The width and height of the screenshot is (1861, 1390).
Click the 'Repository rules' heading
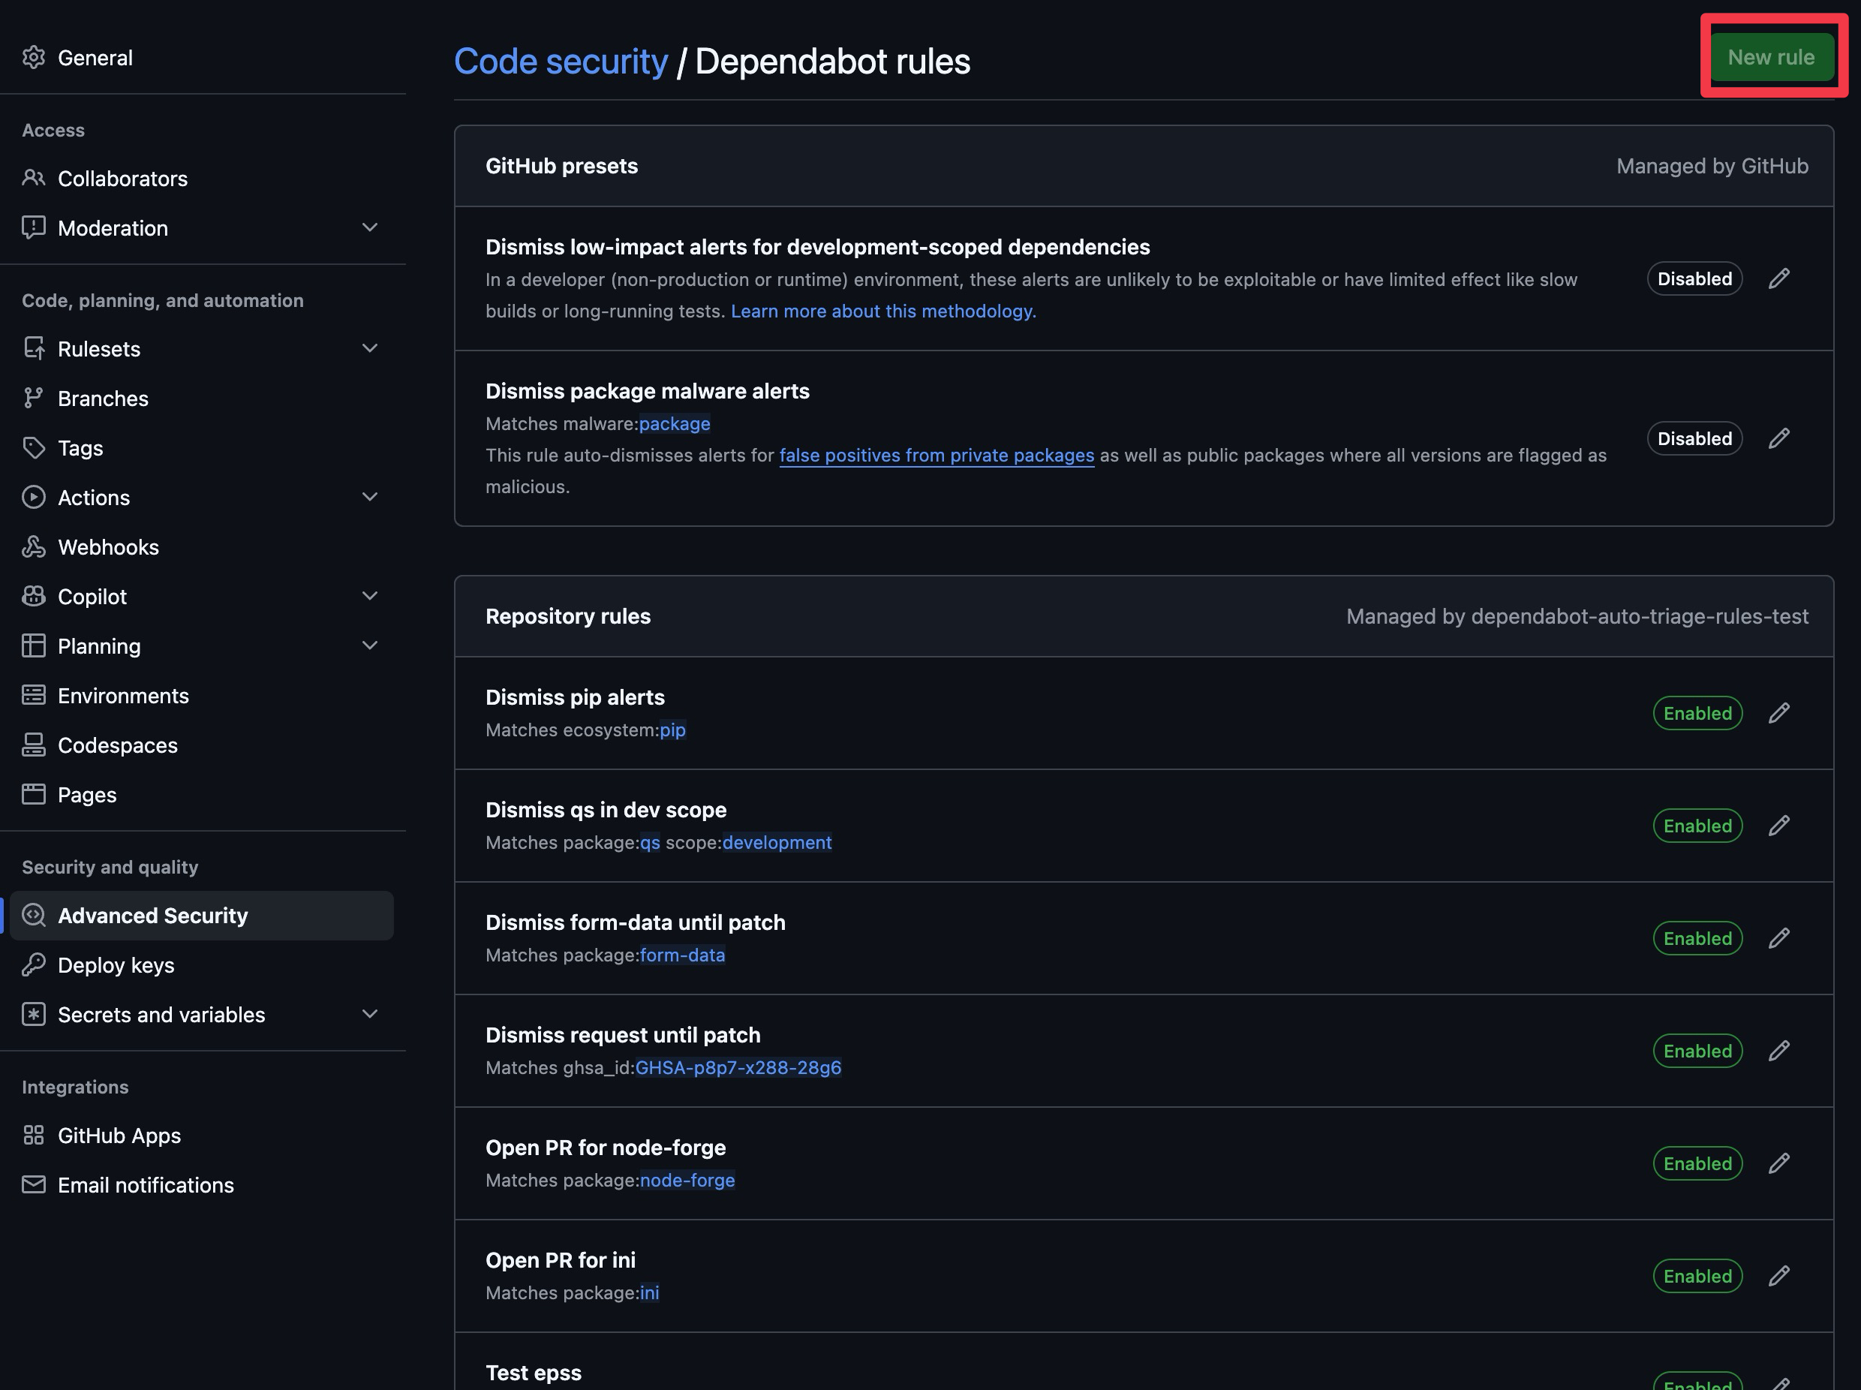(x=568, y=616)
